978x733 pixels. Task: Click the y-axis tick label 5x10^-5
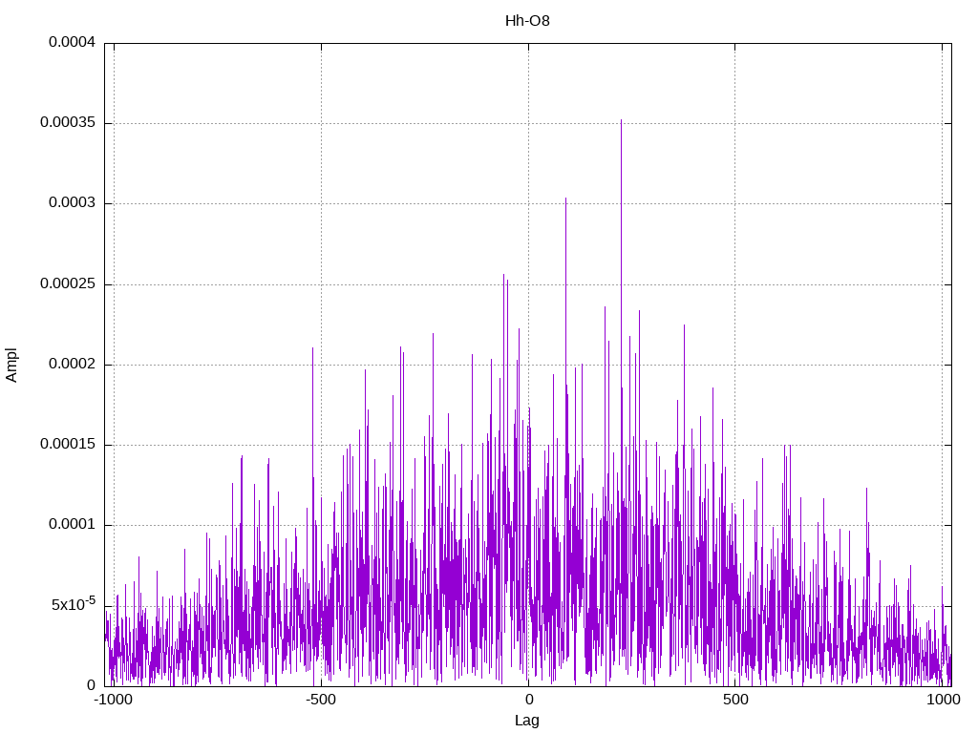(x=74, y=604)
